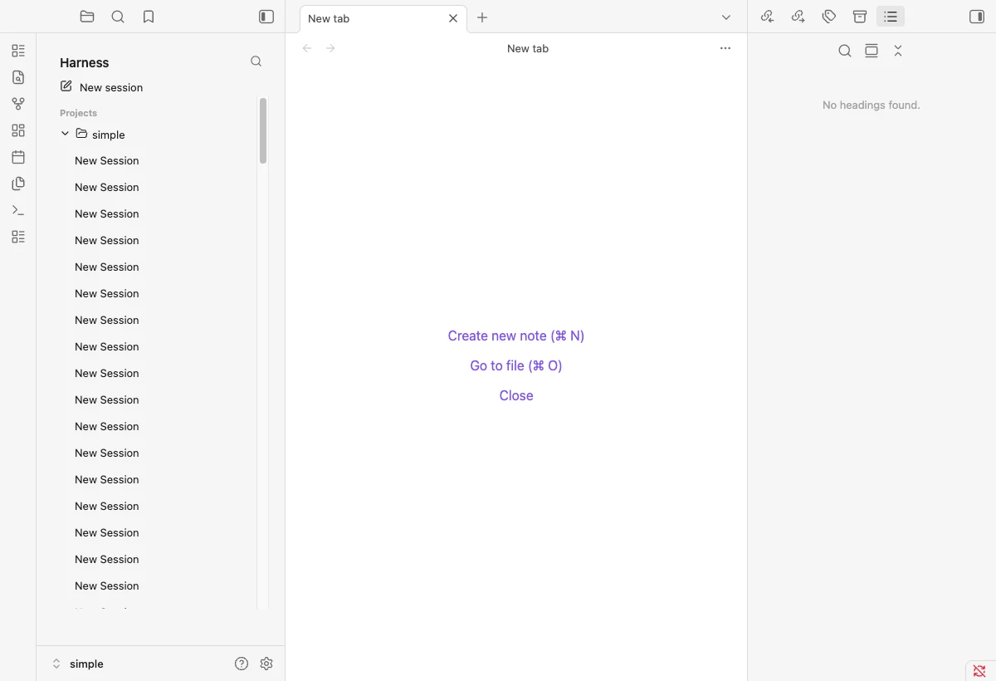Click the Projects section label
This screenshot has height=681, width=996.
point(78,113)
